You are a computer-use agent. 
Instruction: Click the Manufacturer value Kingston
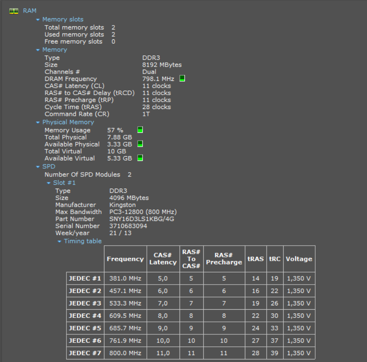point(123,205)
